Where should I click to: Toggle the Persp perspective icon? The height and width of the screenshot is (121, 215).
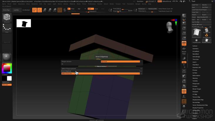[184, 43]
